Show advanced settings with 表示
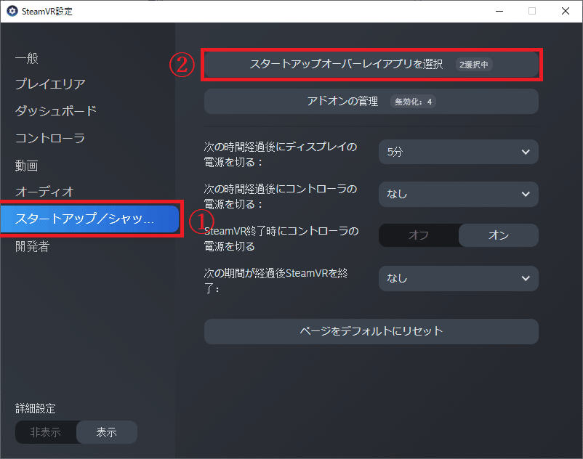Screen dimensions: 583x459 [x=107, y=432]
